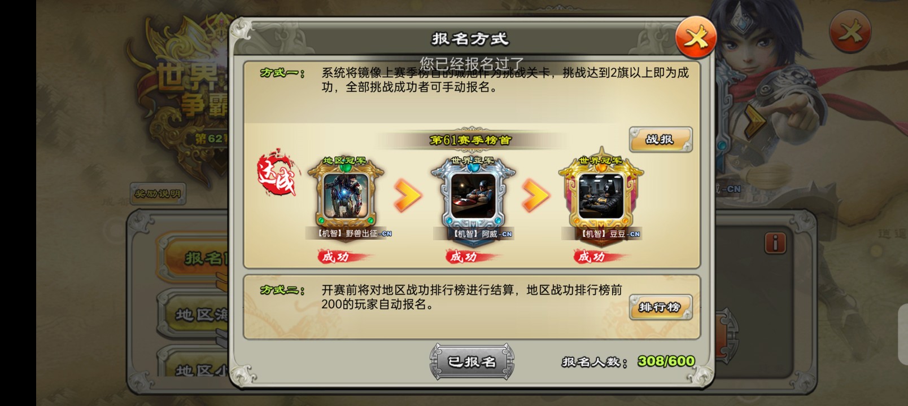This screenshot has width=908, height=406.
Task: Click the orange info icon
Action: 775,242
